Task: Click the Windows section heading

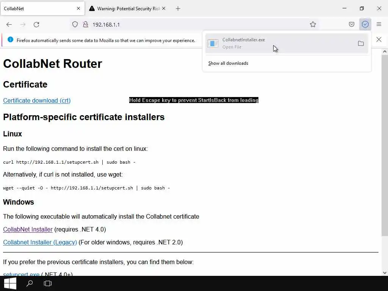Action: (19, 202)
